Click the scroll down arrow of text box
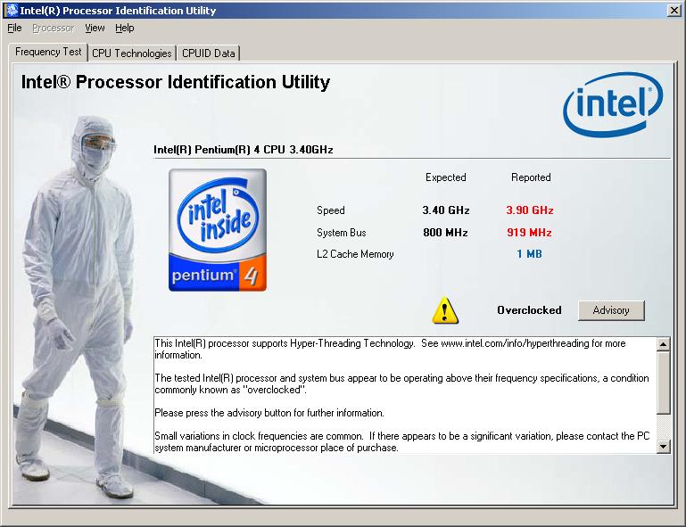 663,447
